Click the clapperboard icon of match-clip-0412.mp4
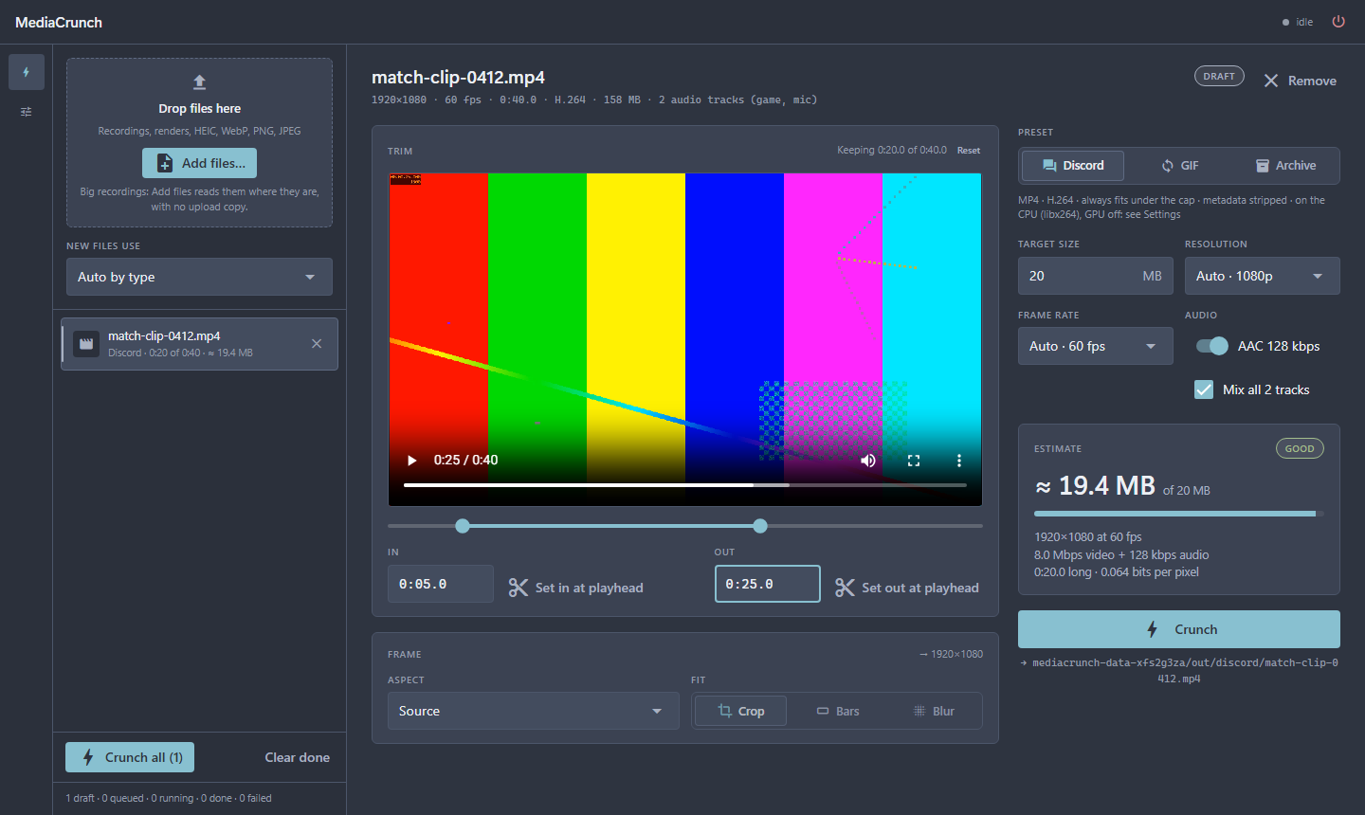 tap(86, 344)
